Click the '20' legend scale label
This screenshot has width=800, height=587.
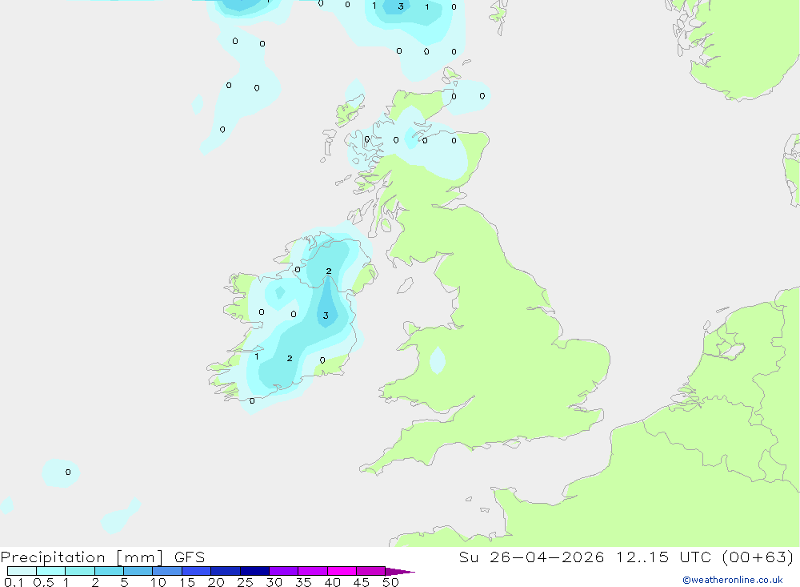(x=216, y=582)
